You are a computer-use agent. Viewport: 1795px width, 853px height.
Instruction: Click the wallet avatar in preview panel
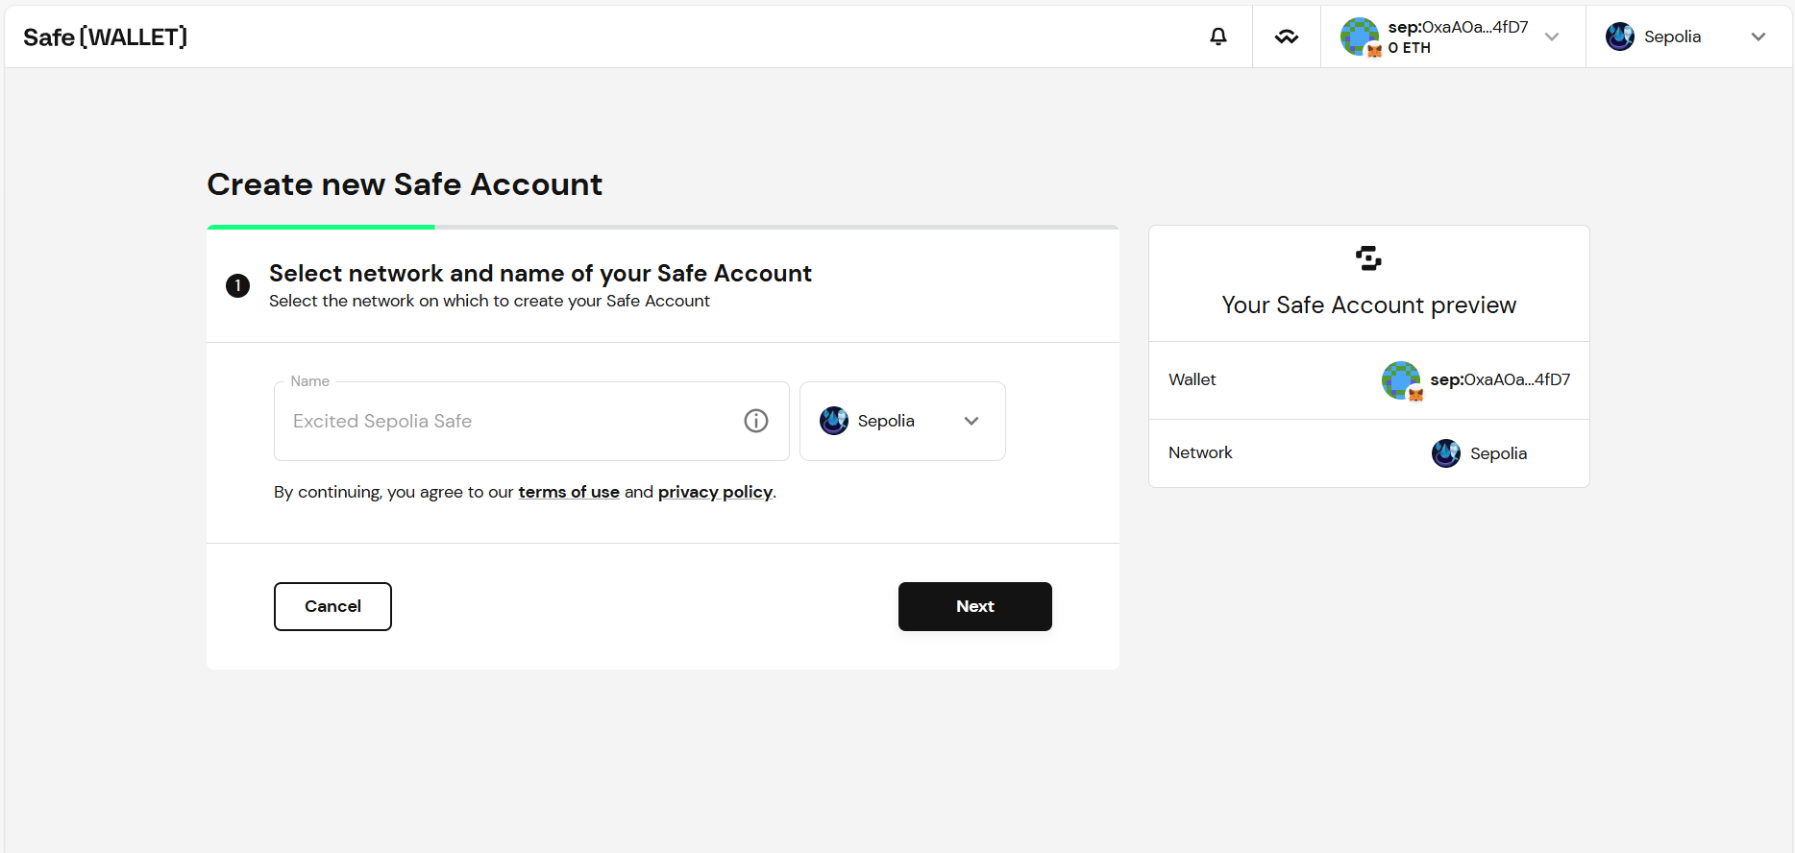(x=1401, y=380)
